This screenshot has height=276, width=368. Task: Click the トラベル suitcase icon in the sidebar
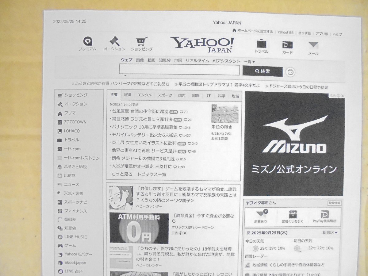(60, 140)
